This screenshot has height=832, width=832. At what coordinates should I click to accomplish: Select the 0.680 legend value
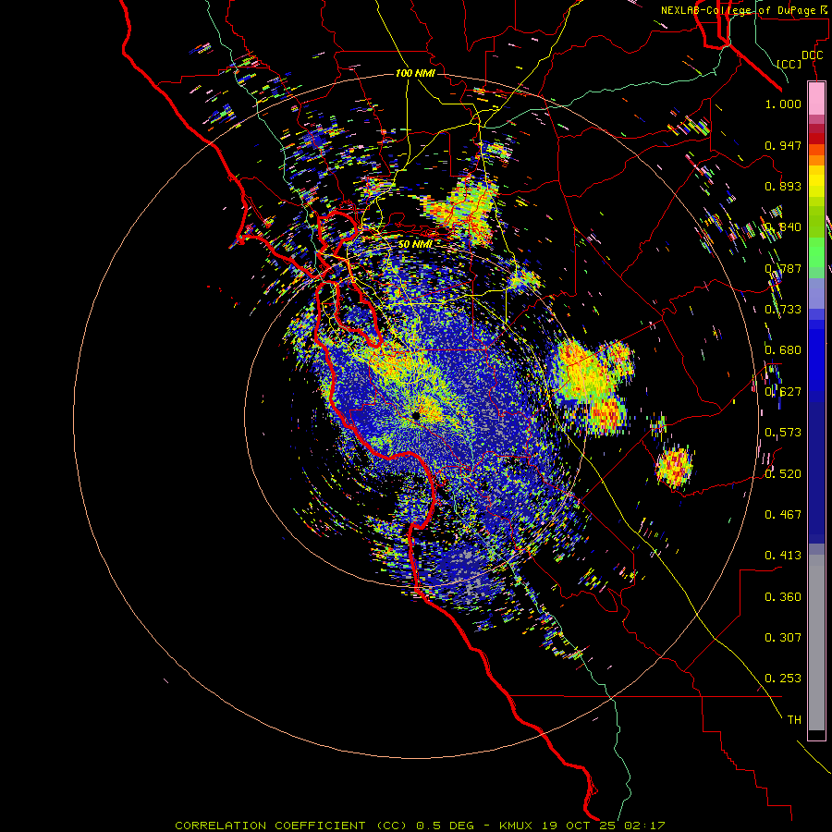point(783,350)
